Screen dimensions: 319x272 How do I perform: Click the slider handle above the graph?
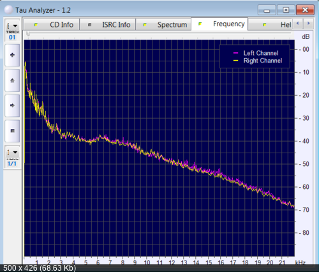click(x=28, y=34)
